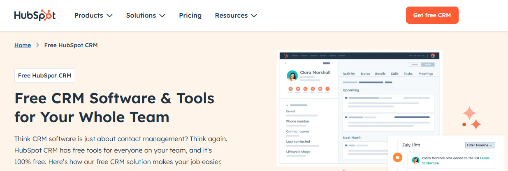Click Clara Marshall's profile avatar
This screenshot has width=508, height=171.
click(x=292, y=76)
